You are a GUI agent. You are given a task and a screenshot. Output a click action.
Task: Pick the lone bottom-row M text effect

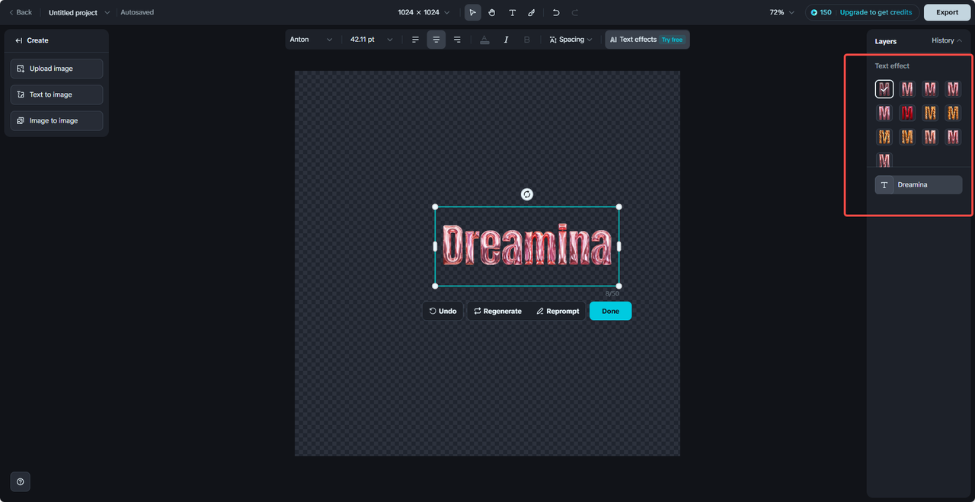[884, 160]
